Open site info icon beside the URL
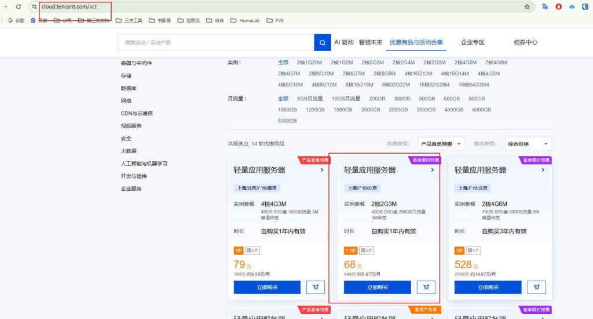Screen dimensions: 593x319 [34, 6]
